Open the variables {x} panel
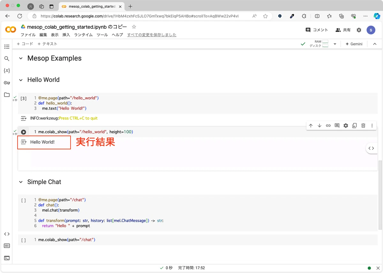The width and height of the screenshot is (383, 273). point(7,70)
